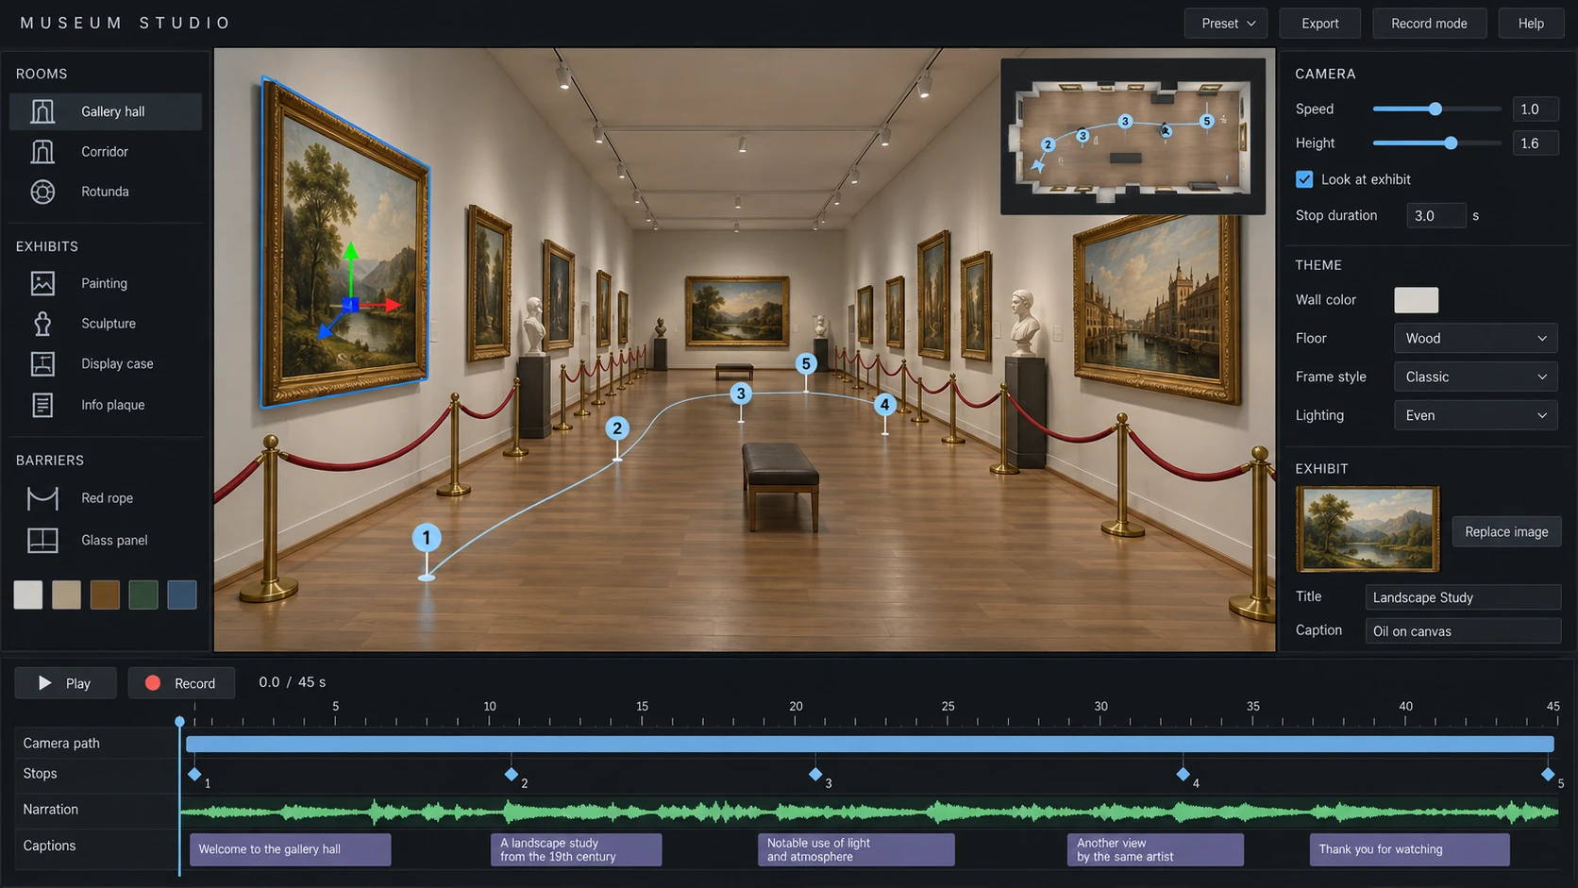Click the Replace image button
The width and height of the screenshot is (1578, 888).
[1506, 531]
